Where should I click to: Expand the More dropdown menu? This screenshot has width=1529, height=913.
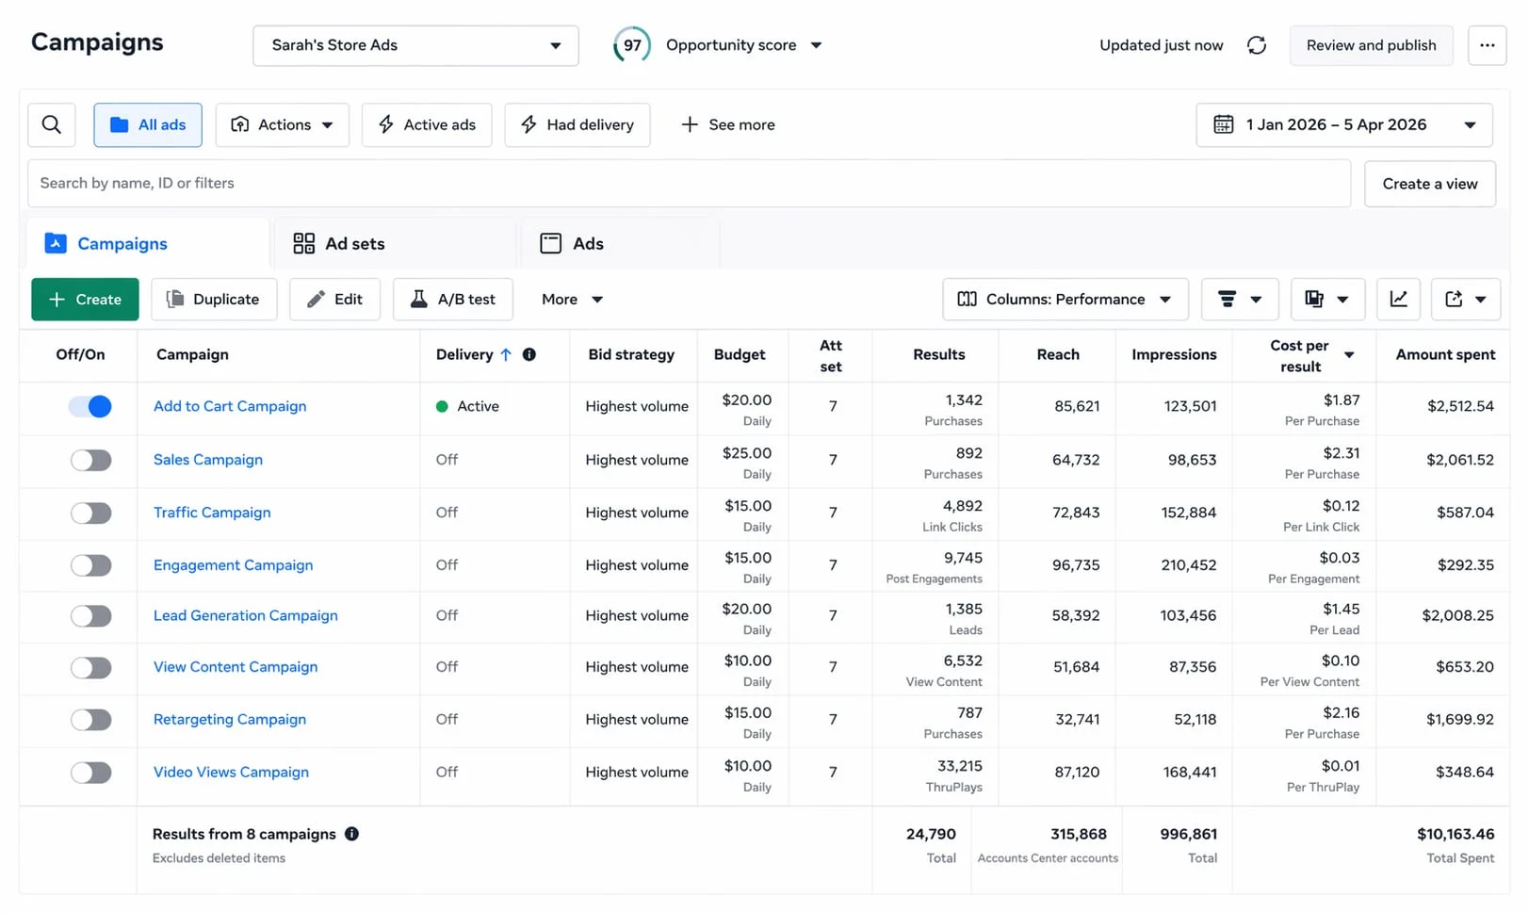[572, 299]
